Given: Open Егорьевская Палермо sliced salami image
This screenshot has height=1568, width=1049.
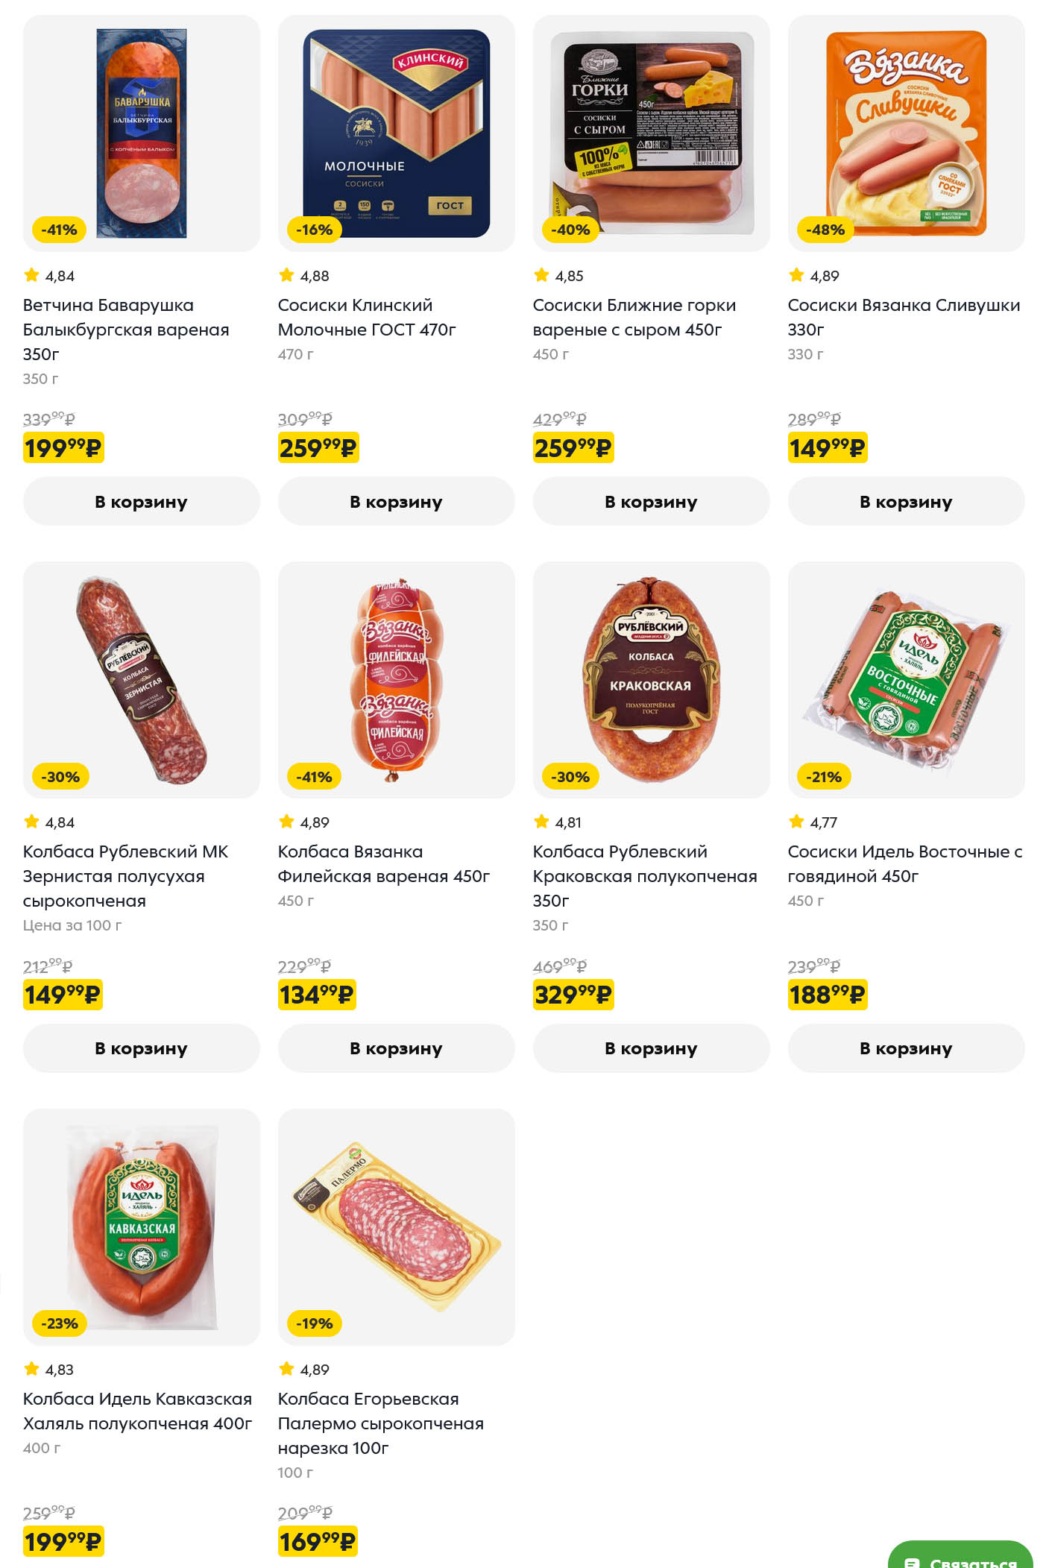Looking at the screenshot, I should click(396, 1227).
